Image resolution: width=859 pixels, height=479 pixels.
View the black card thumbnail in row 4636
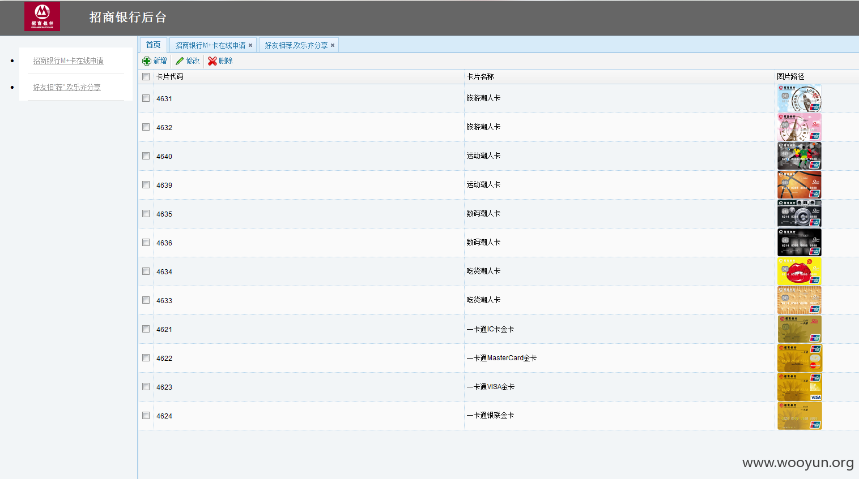tap(800, 243)
